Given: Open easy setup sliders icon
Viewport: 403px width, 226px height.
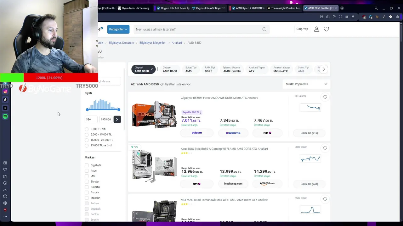Looking at the screenshot, I should pyautogui.click(x=347, y=17).
